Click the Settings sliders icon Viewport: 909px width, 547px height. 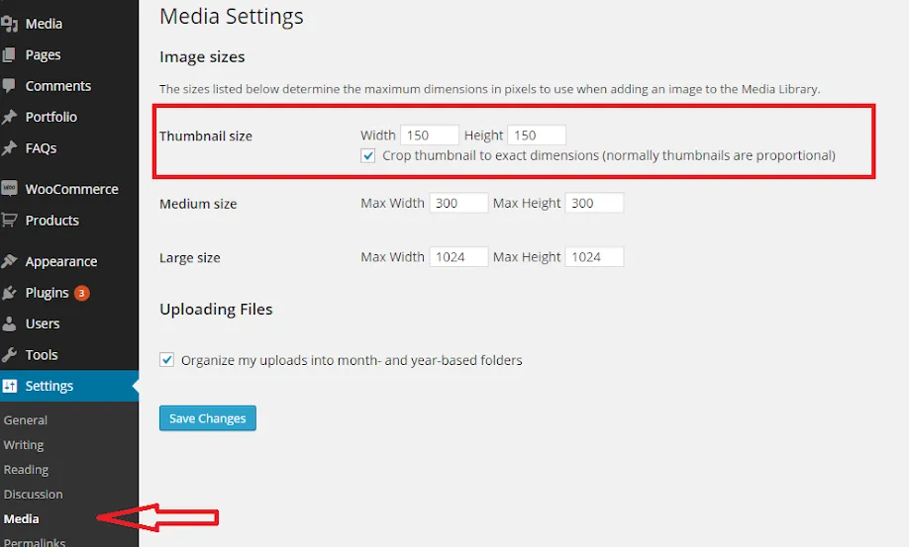[10, 386]
